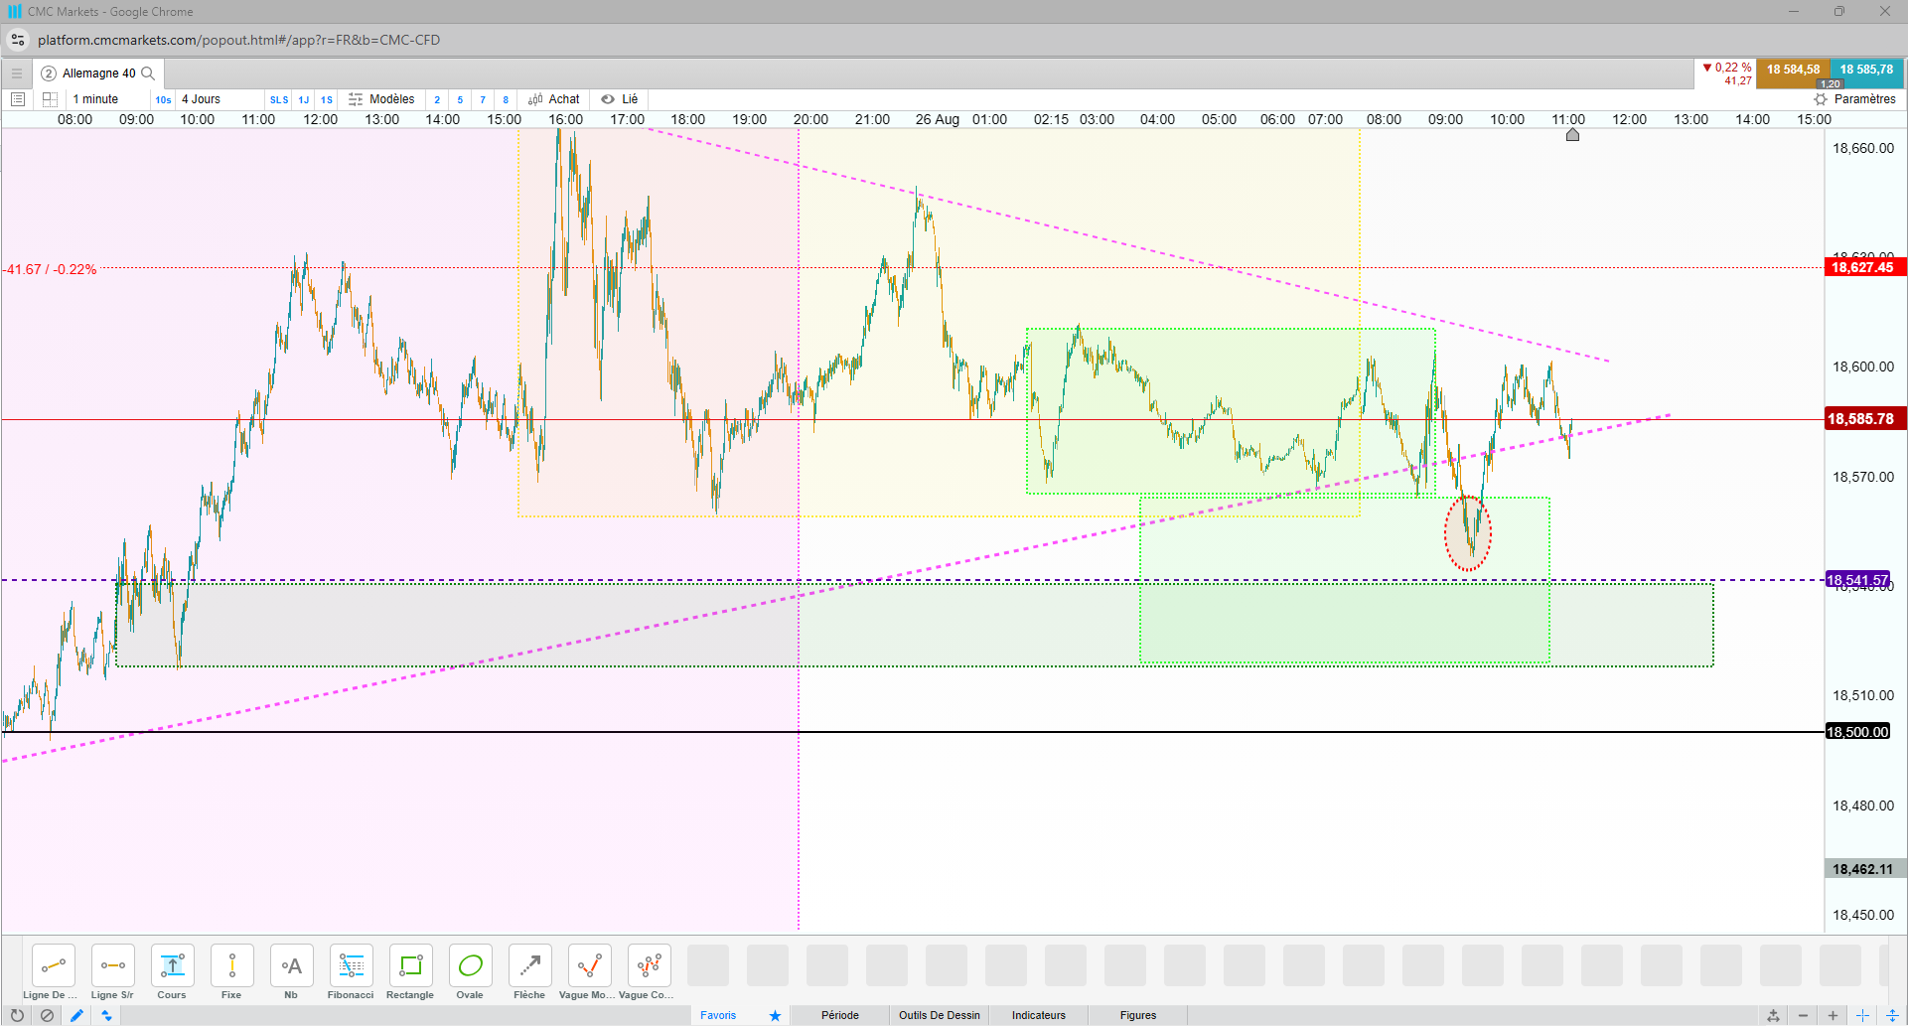Open the Outils De Dessin tab
1908x1026 pixels.
(x=939, y=1015)
